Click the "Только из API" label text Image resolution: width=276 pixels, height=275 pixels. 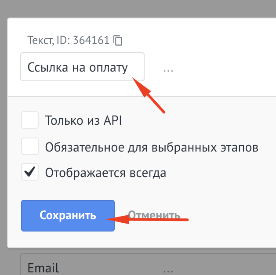(x=83, y=120)
